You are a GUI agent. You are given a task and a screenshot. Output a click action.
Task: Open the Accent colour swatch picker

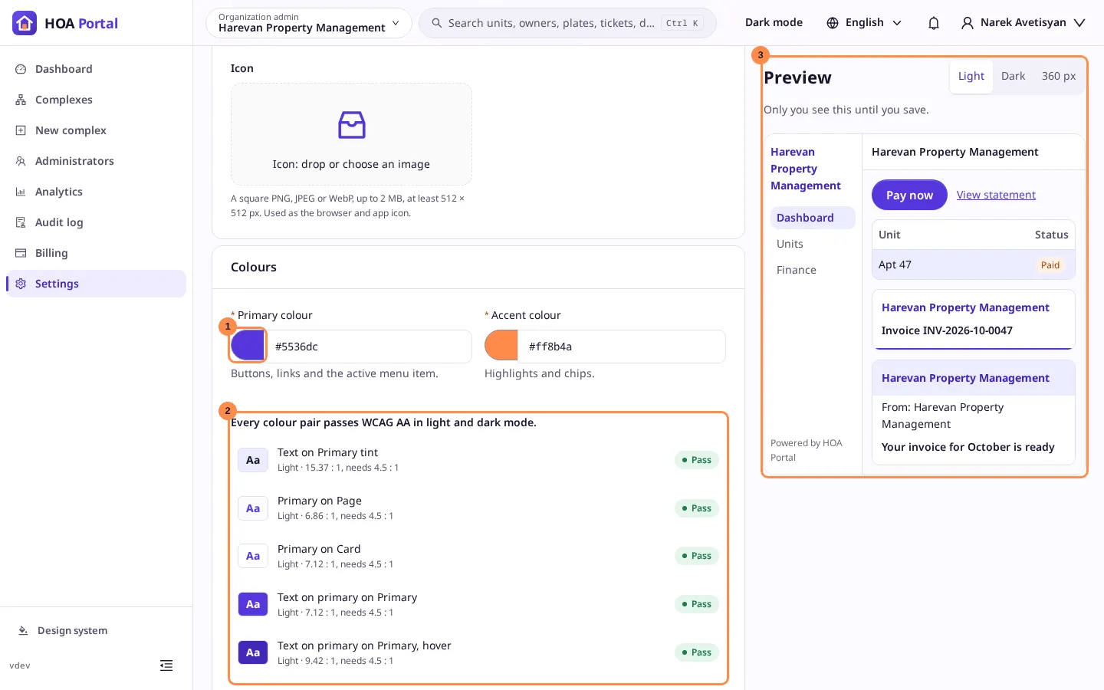click(x=501, y=346)
